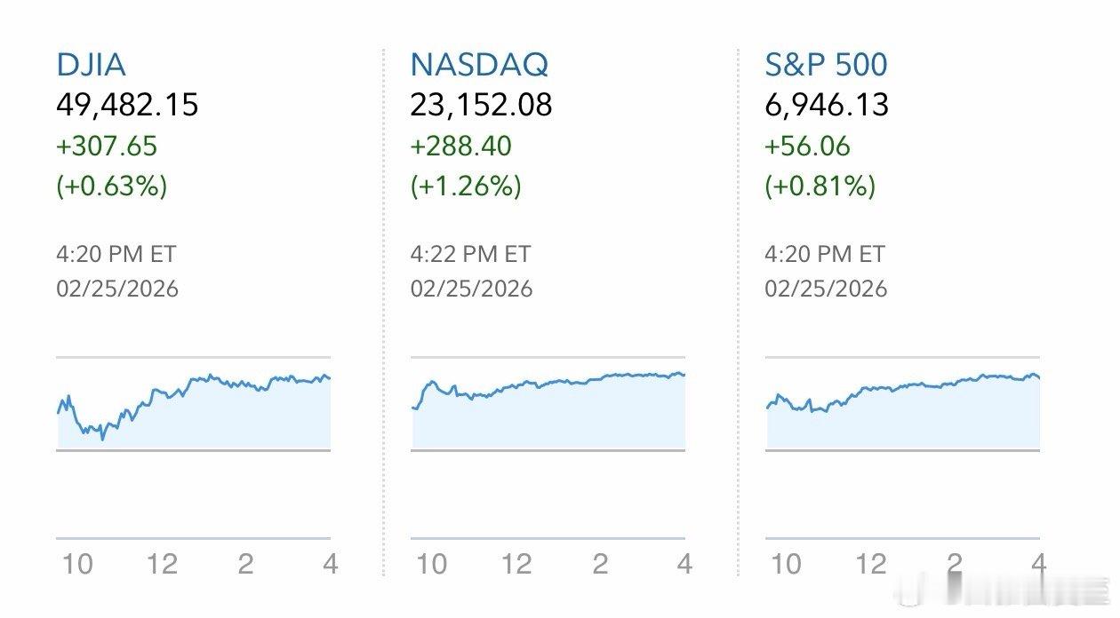The height and width of the screenshot is (618, 1120).
Task: Click the DJIA value 49,482.15
Action: (127, 105)
